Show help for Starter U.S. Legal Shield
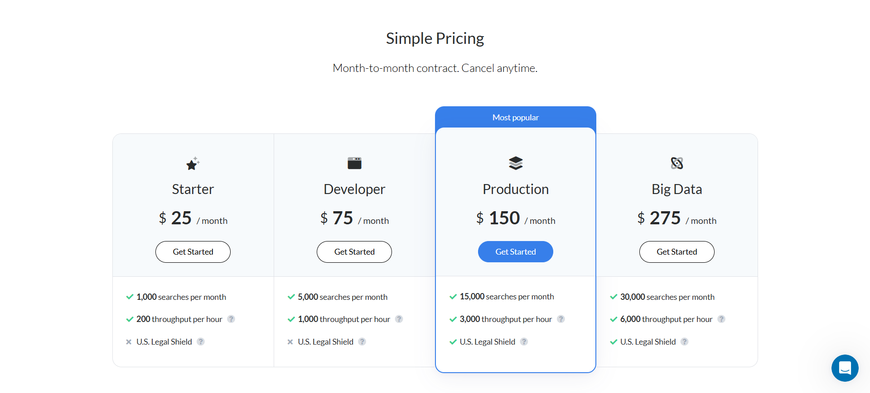This screenshot has height=393, width=870. 201,341
